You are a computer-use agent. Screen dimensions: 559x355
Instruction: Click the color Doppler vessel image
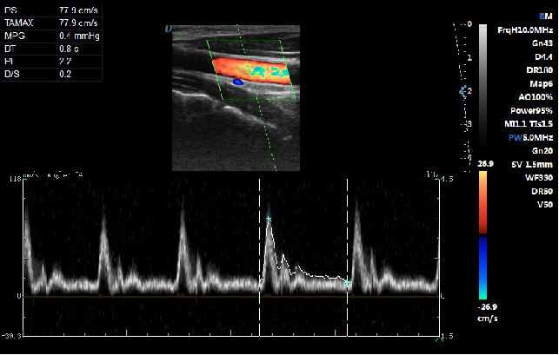click(x=252, y=71)
